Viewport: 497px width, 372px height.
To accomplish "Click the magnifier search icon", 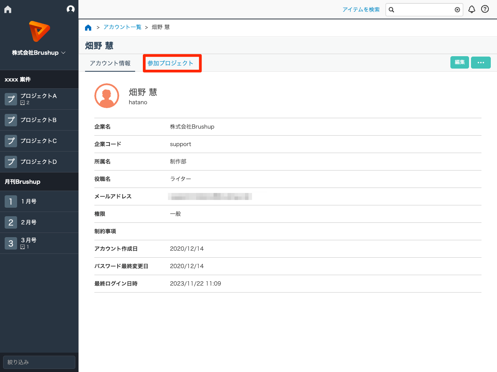I will tap(391, 10).
